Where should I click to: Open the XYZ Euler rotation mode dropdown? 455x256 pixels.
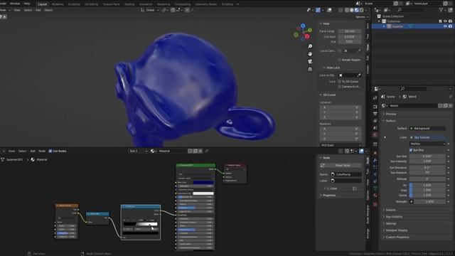coord(341,145)
